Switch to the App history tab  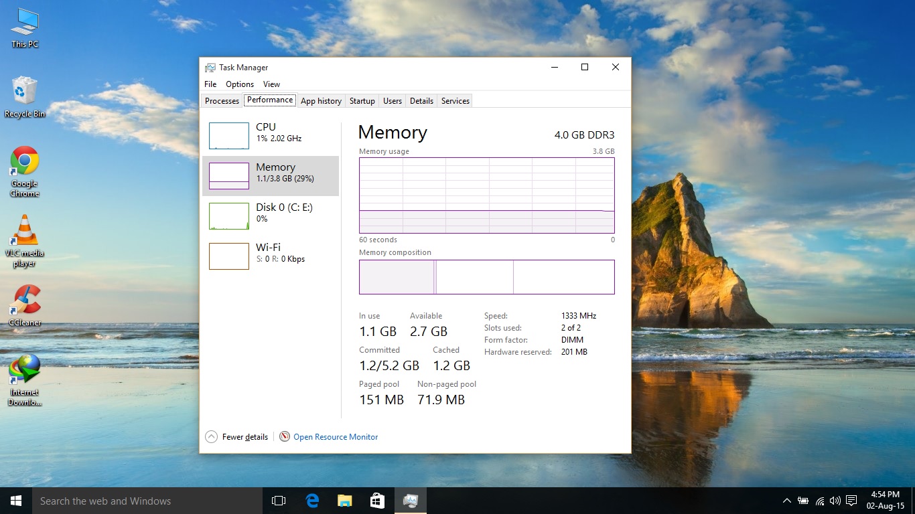pyautogui.click(x=321, y=101)
